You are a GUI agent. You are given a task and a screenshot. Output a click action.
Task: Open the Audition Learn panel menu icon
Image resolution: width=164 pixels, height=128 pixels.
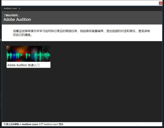20,8
